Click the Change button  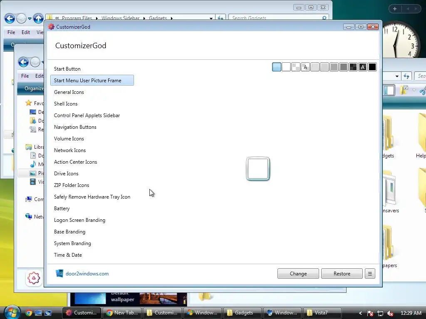point(298,274)
